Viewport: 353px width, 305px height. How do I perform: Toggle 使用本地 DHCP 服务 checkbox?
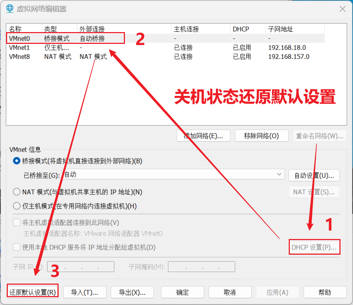[17, 247]
